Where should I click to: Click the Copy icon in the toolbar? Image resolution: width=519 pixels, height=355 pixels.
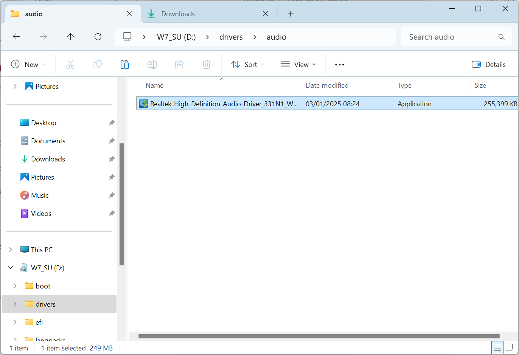(98, 64)
